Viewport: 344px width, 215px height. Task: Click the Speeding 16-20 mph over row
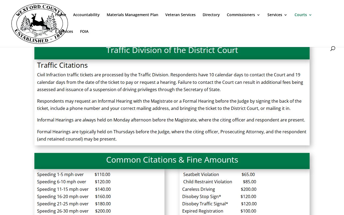(74, 196)
